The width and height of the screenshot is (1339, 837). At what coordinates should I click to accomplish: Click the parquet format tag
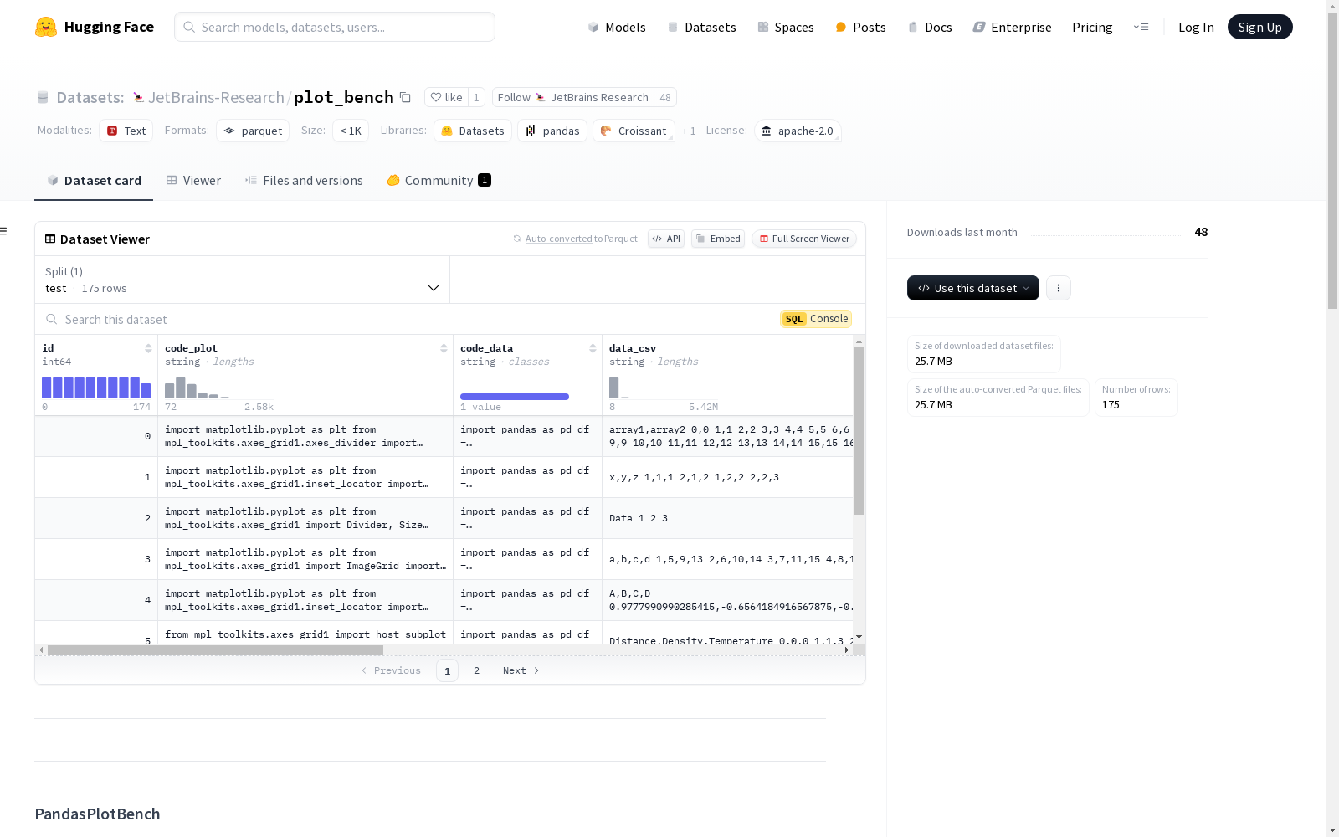tap(253, 131)
